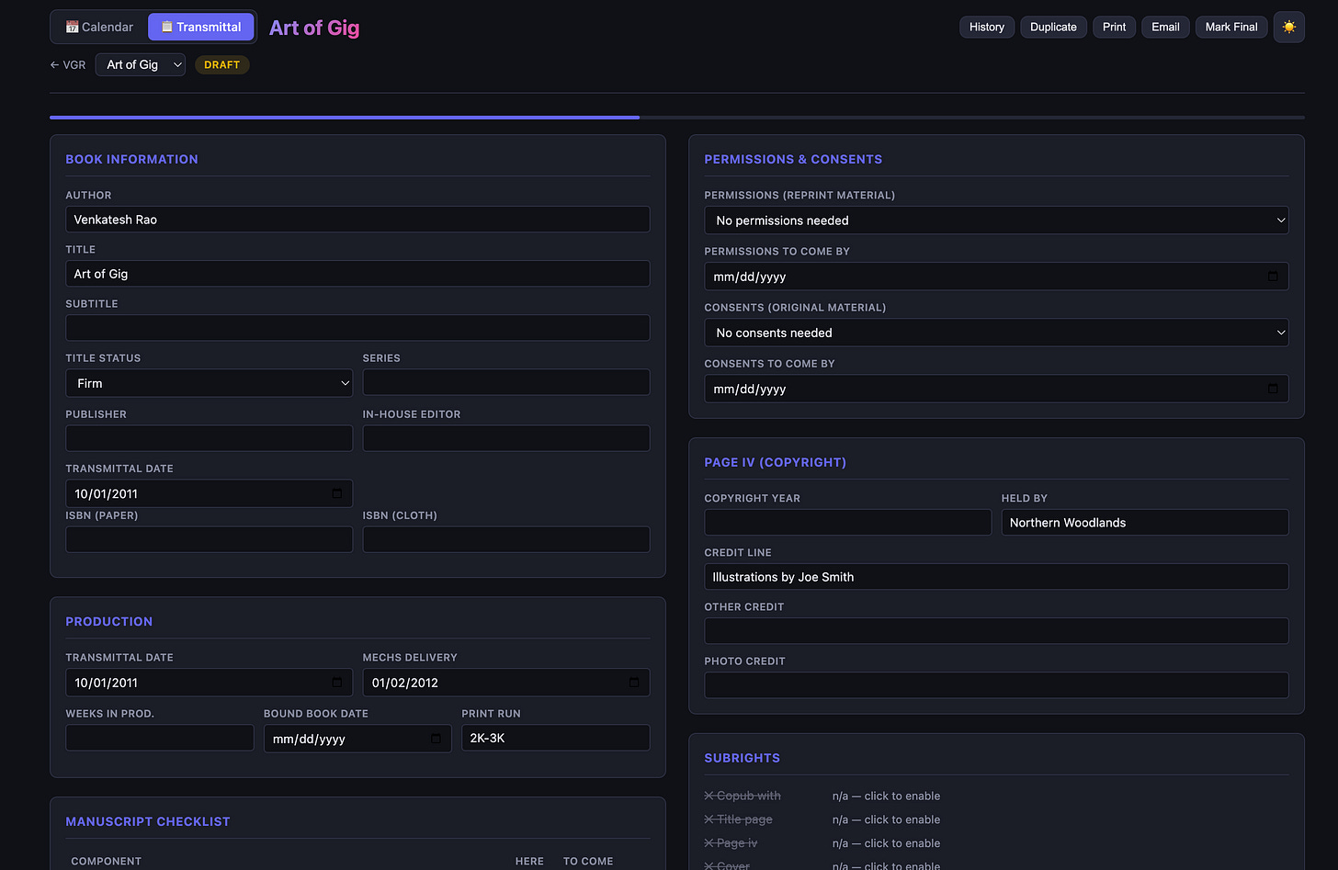
Task: Click the Permissions & Consents heading
Action: coord(793,159)
